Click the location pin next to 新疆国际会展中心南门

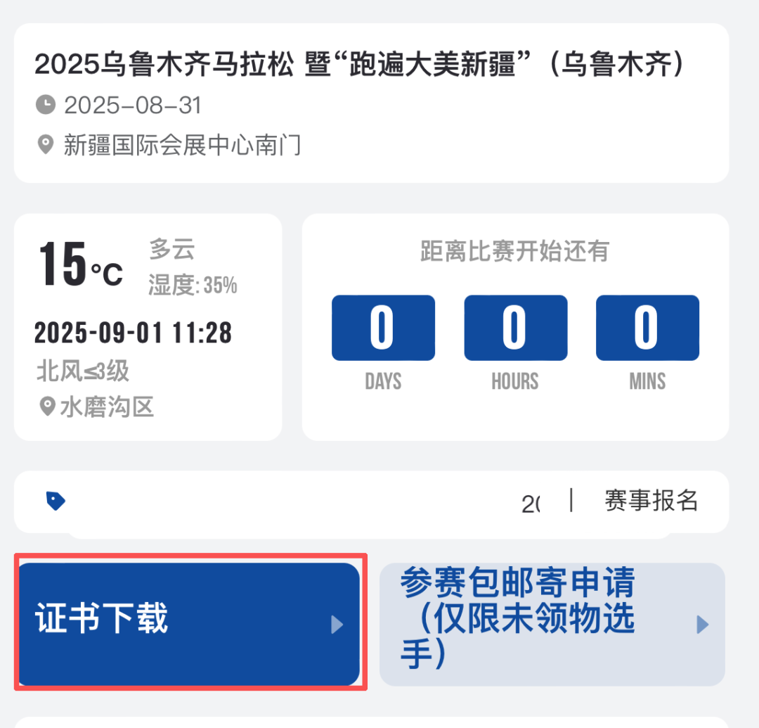click(46, 146)
